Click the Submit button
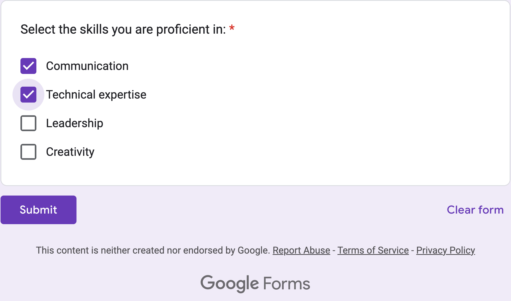 pos(38,210)
